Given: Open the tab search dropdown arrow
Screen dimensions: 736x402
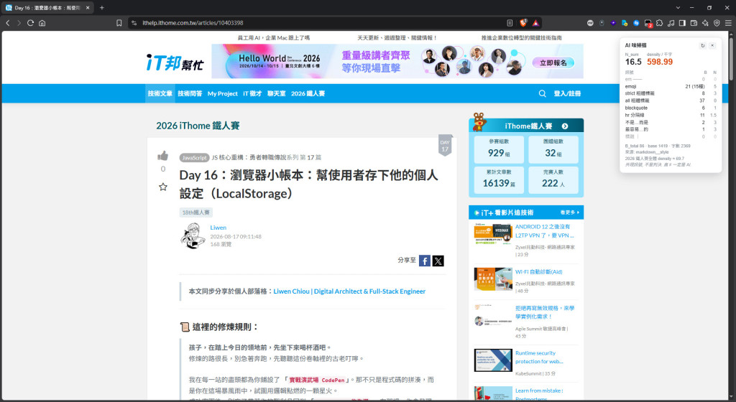Looking at the screenshot, I should [678, 7].
